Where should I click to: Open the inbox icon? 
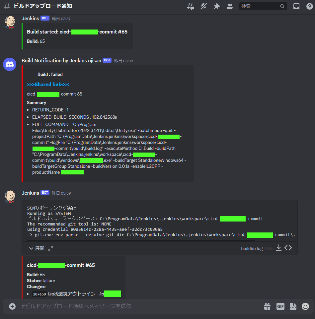click(x=296, y=7)
